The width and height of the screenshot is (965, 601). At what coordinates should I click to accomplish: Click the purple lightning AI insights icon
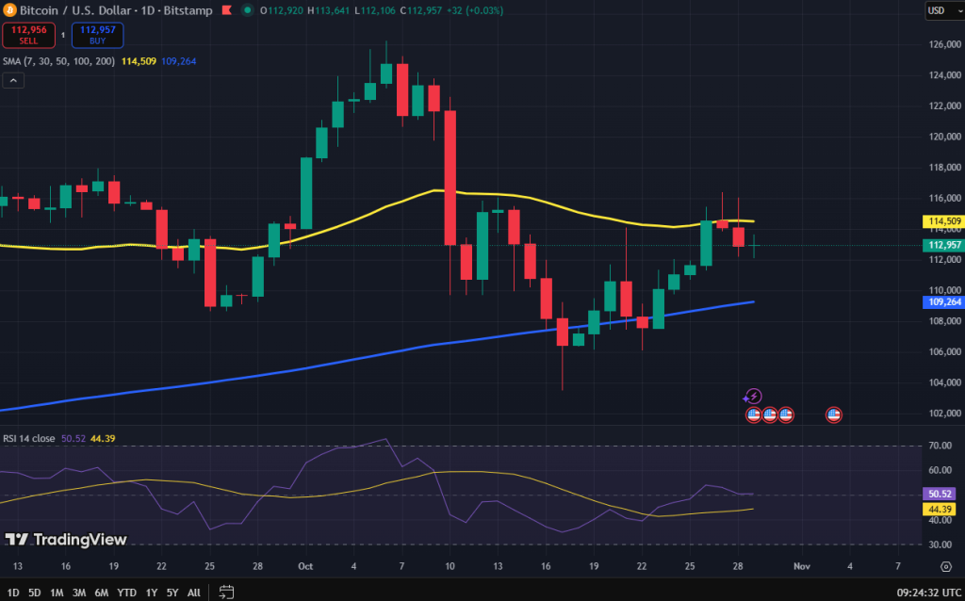(x=756, y=396)
